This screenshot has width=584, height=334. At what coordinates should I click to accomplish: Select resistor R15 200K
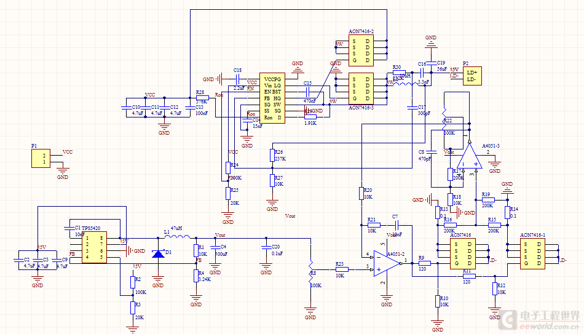(x=495, y=225)
